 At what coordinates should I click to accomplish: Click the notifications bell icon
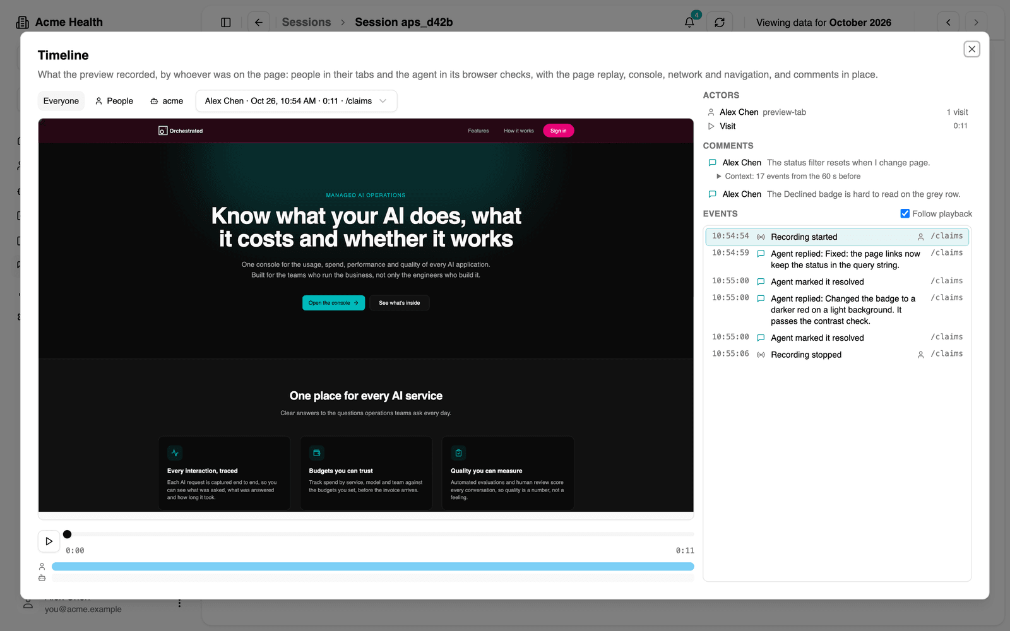[x=689, y=22]
